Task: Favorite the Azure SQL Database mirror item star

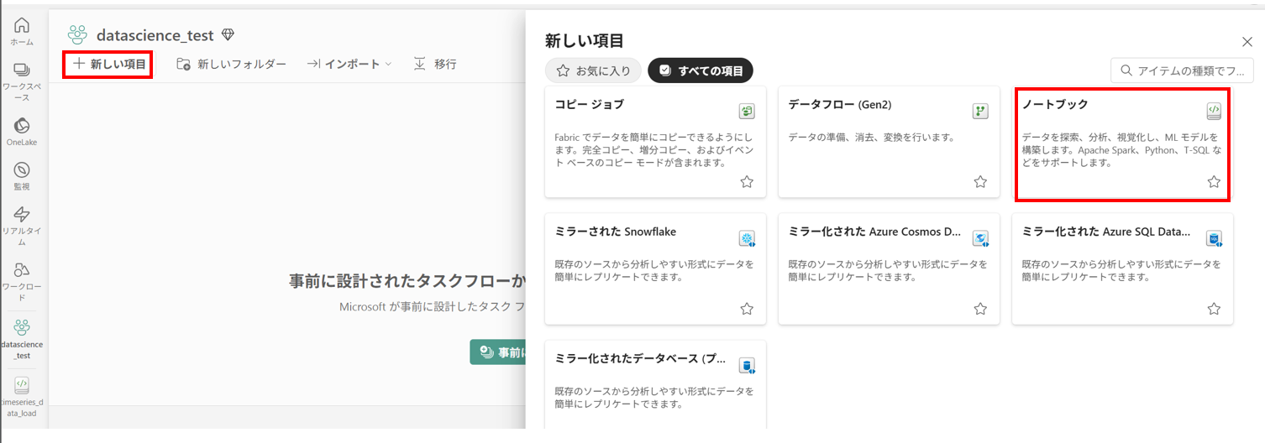Action: (x=1213, y=309)
